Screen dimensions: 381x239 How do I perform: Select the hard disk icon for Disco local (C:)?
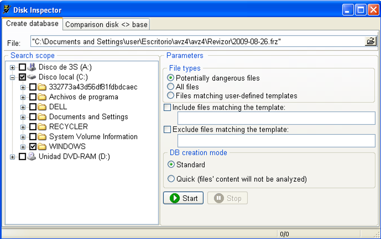pos(32,77)
